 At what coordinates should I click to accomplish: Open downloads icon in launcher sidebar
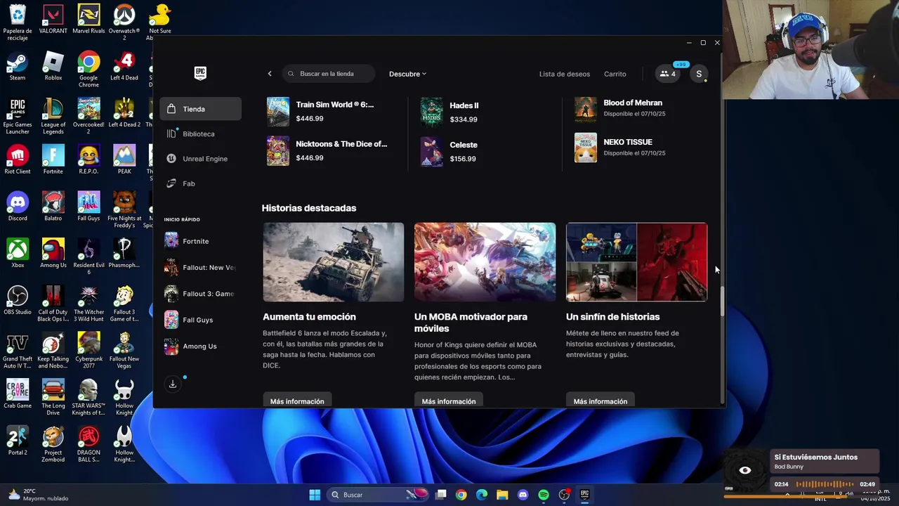[173, 384]
